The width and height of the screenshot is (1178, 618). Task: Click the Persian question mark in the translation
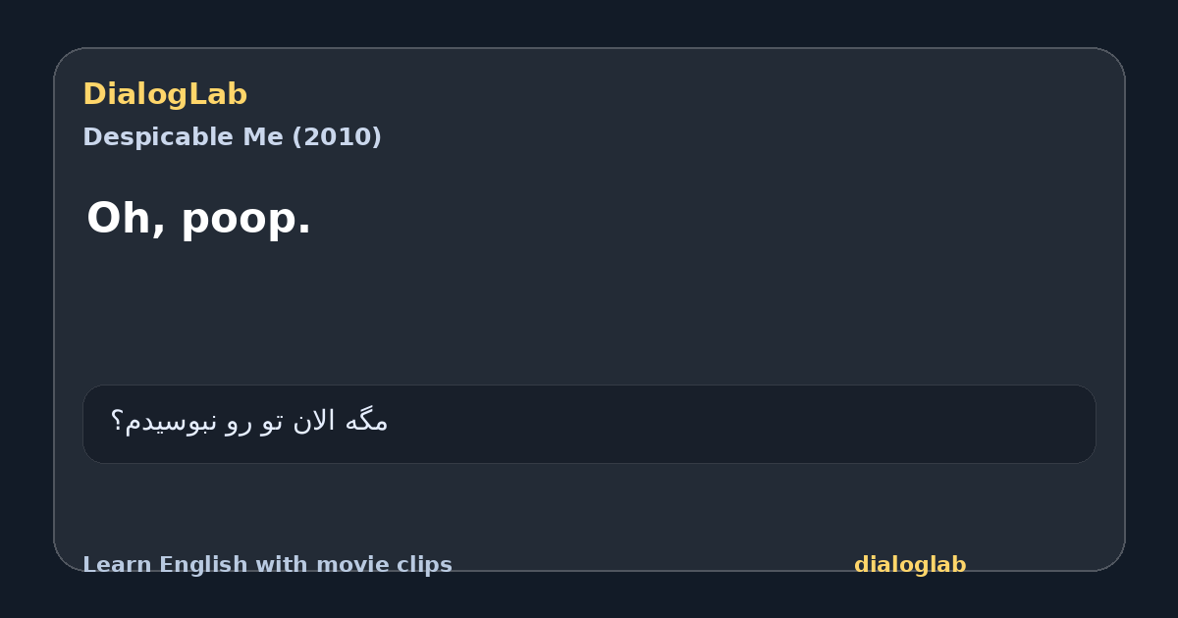(116, 421)
